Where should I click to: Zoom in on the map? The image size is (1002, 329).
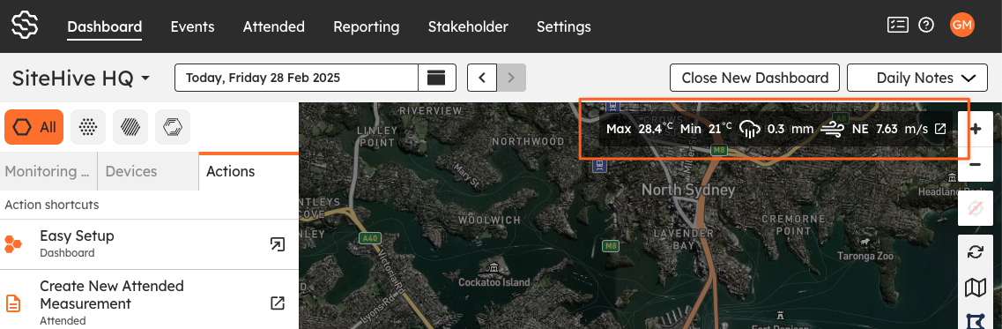click(x=976, y=130)
